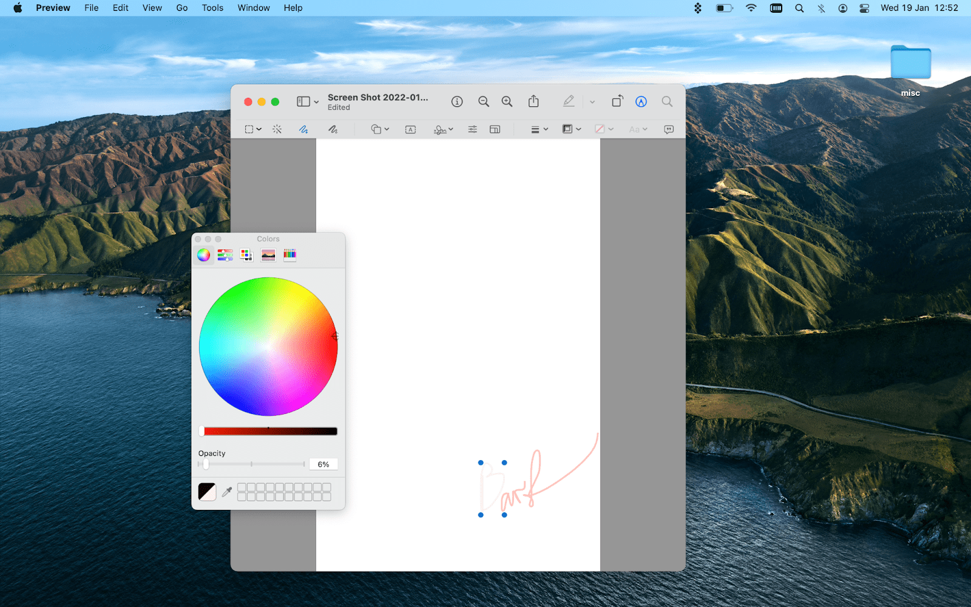Switch to the Color Sliders tab

(225, 255)
